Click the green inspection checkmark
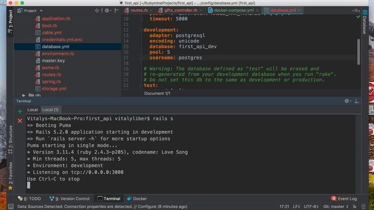Image resolution: width=374 pixels, height=210 pixels. [x=358, y=17]
